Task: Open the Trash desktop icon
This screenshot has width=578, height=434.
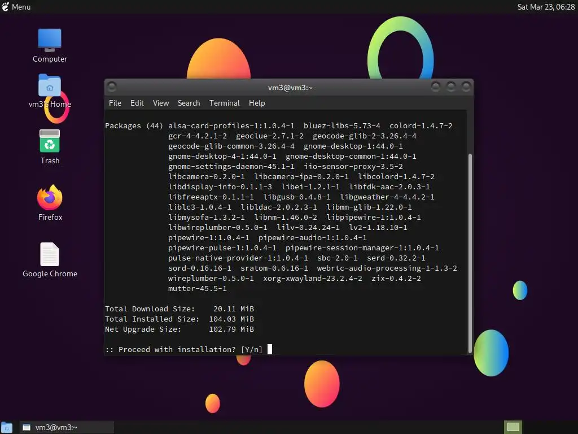Action: 50,147
